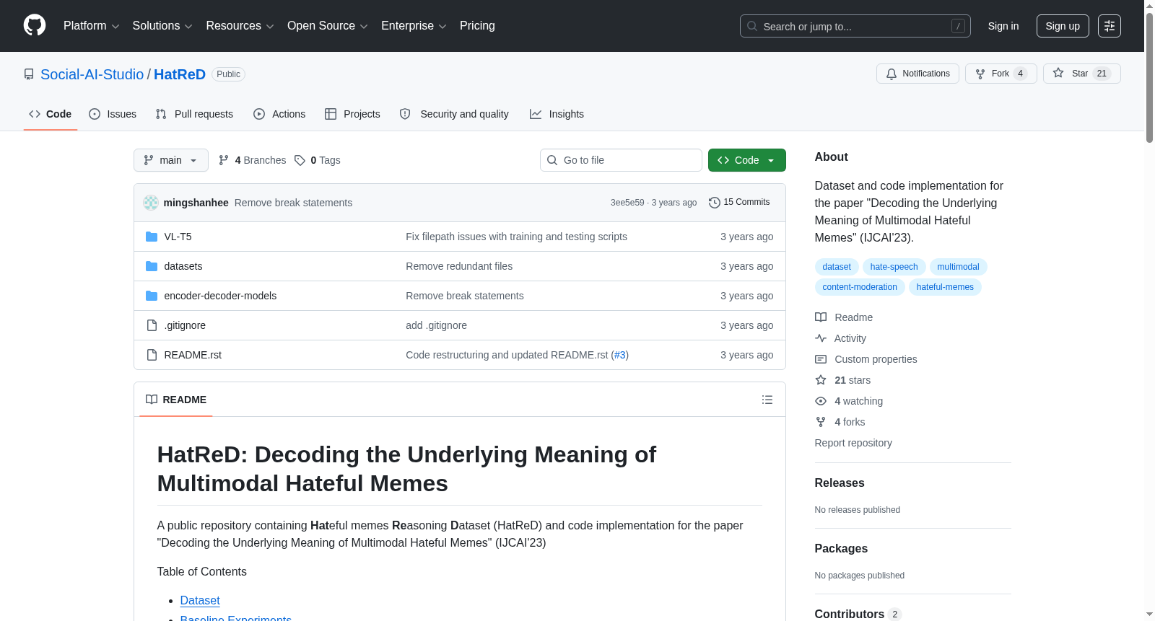Screen dimensions: 1155x621
Task: Expand the Solutions menu
Action: pyautogui.click(x=162, y=26)
